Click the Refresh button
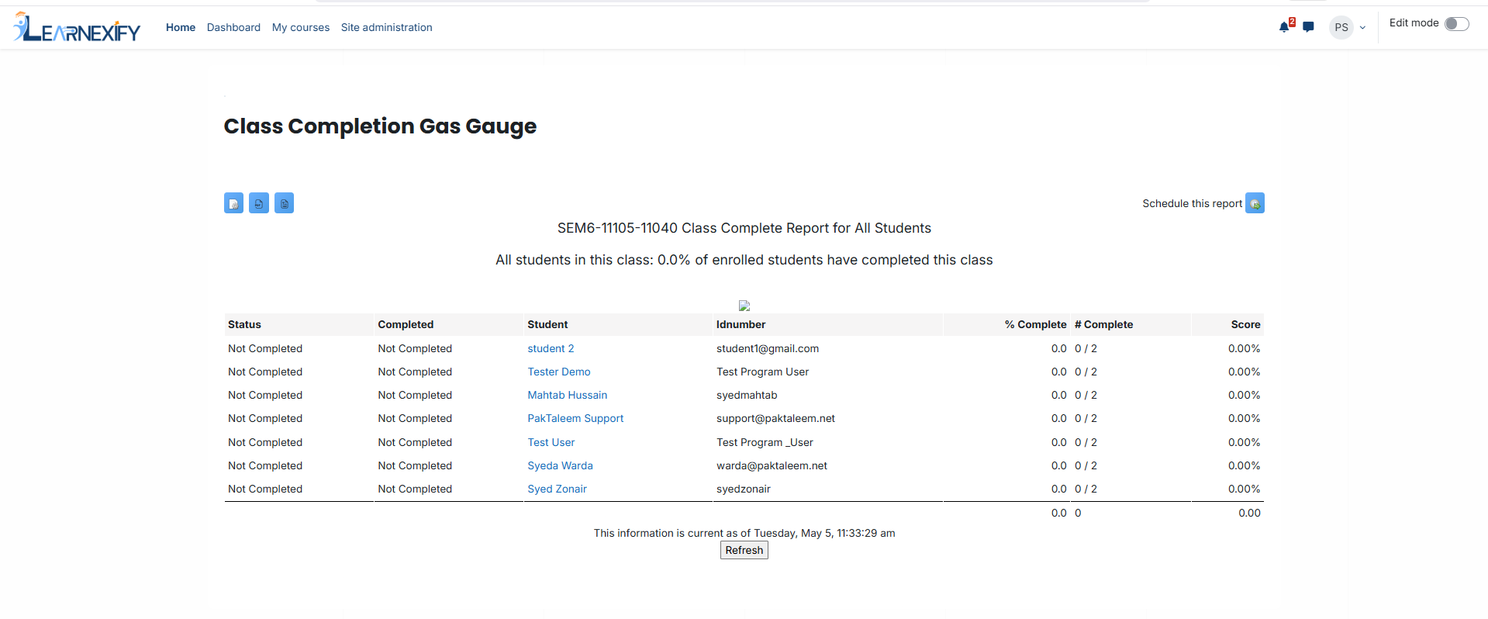The image size is (1488, 619). point(744,550)
